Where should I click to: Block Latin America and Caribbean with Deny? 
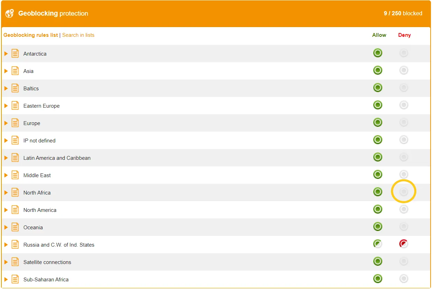pos(404,157)
